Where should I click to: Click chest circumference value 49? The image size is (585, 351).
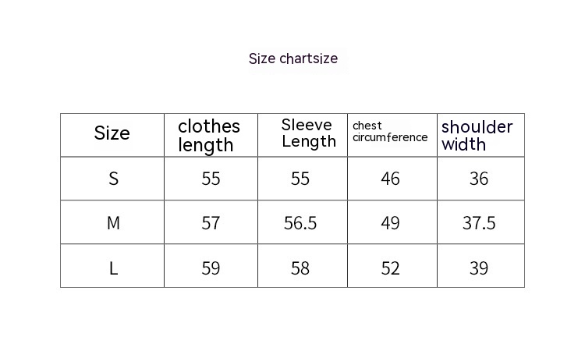(x=390, y=223)
